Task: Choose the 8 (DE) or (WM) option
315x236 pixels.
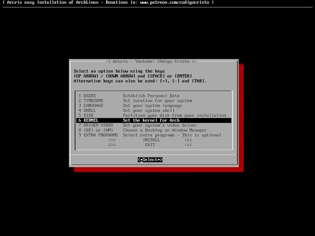Action: (x=154, y=130)
